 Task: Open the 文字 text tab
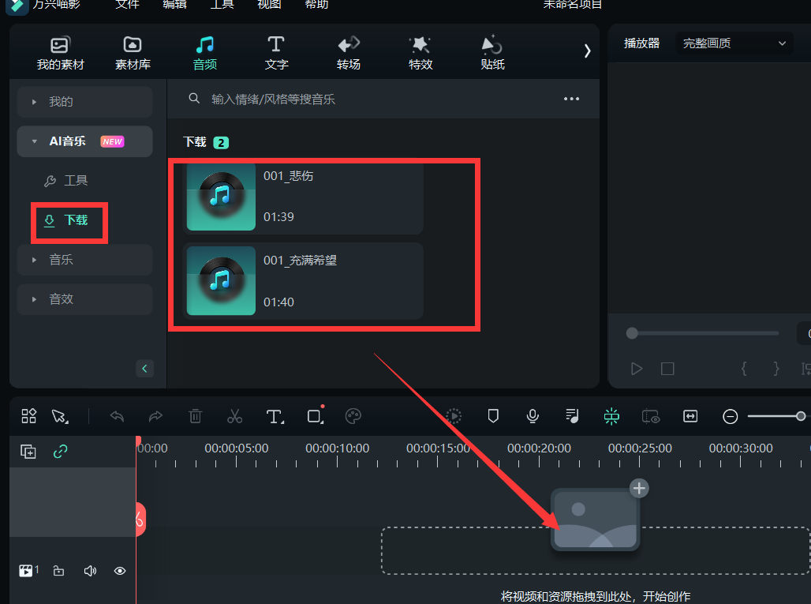click(x=276, y=54)
